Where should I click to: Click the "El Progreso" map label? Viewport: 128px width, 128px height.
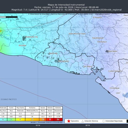click(x=98, y=17)
